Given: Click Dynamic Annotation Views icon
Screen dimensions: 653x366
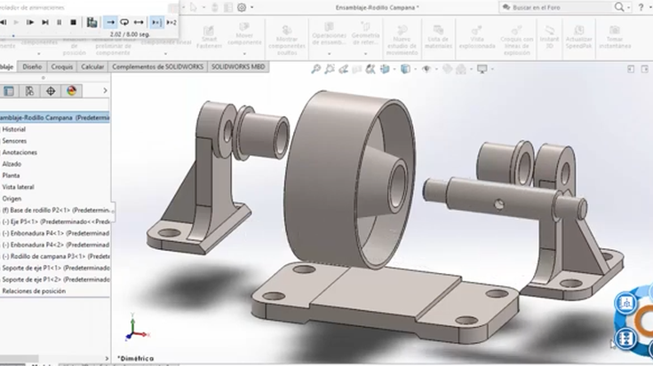Looking at the screenshot, I should 370,69.
